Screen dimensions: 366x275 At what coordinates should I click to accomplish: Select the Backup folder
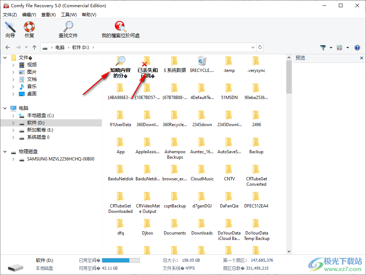(x=256, y=146)
